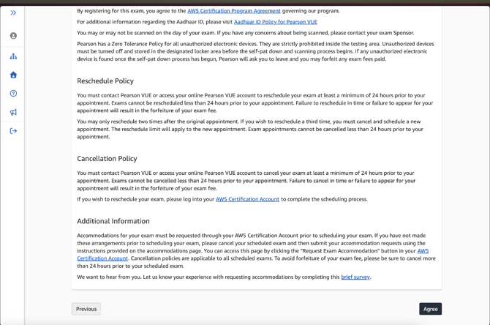
Task: Click the Reschedule Policy heading
Action: pyautogui.click(x=105, y=81)
